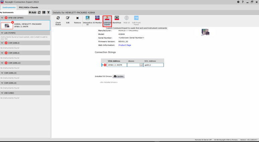Click error icon in VISA address row

tap(105, 65)
